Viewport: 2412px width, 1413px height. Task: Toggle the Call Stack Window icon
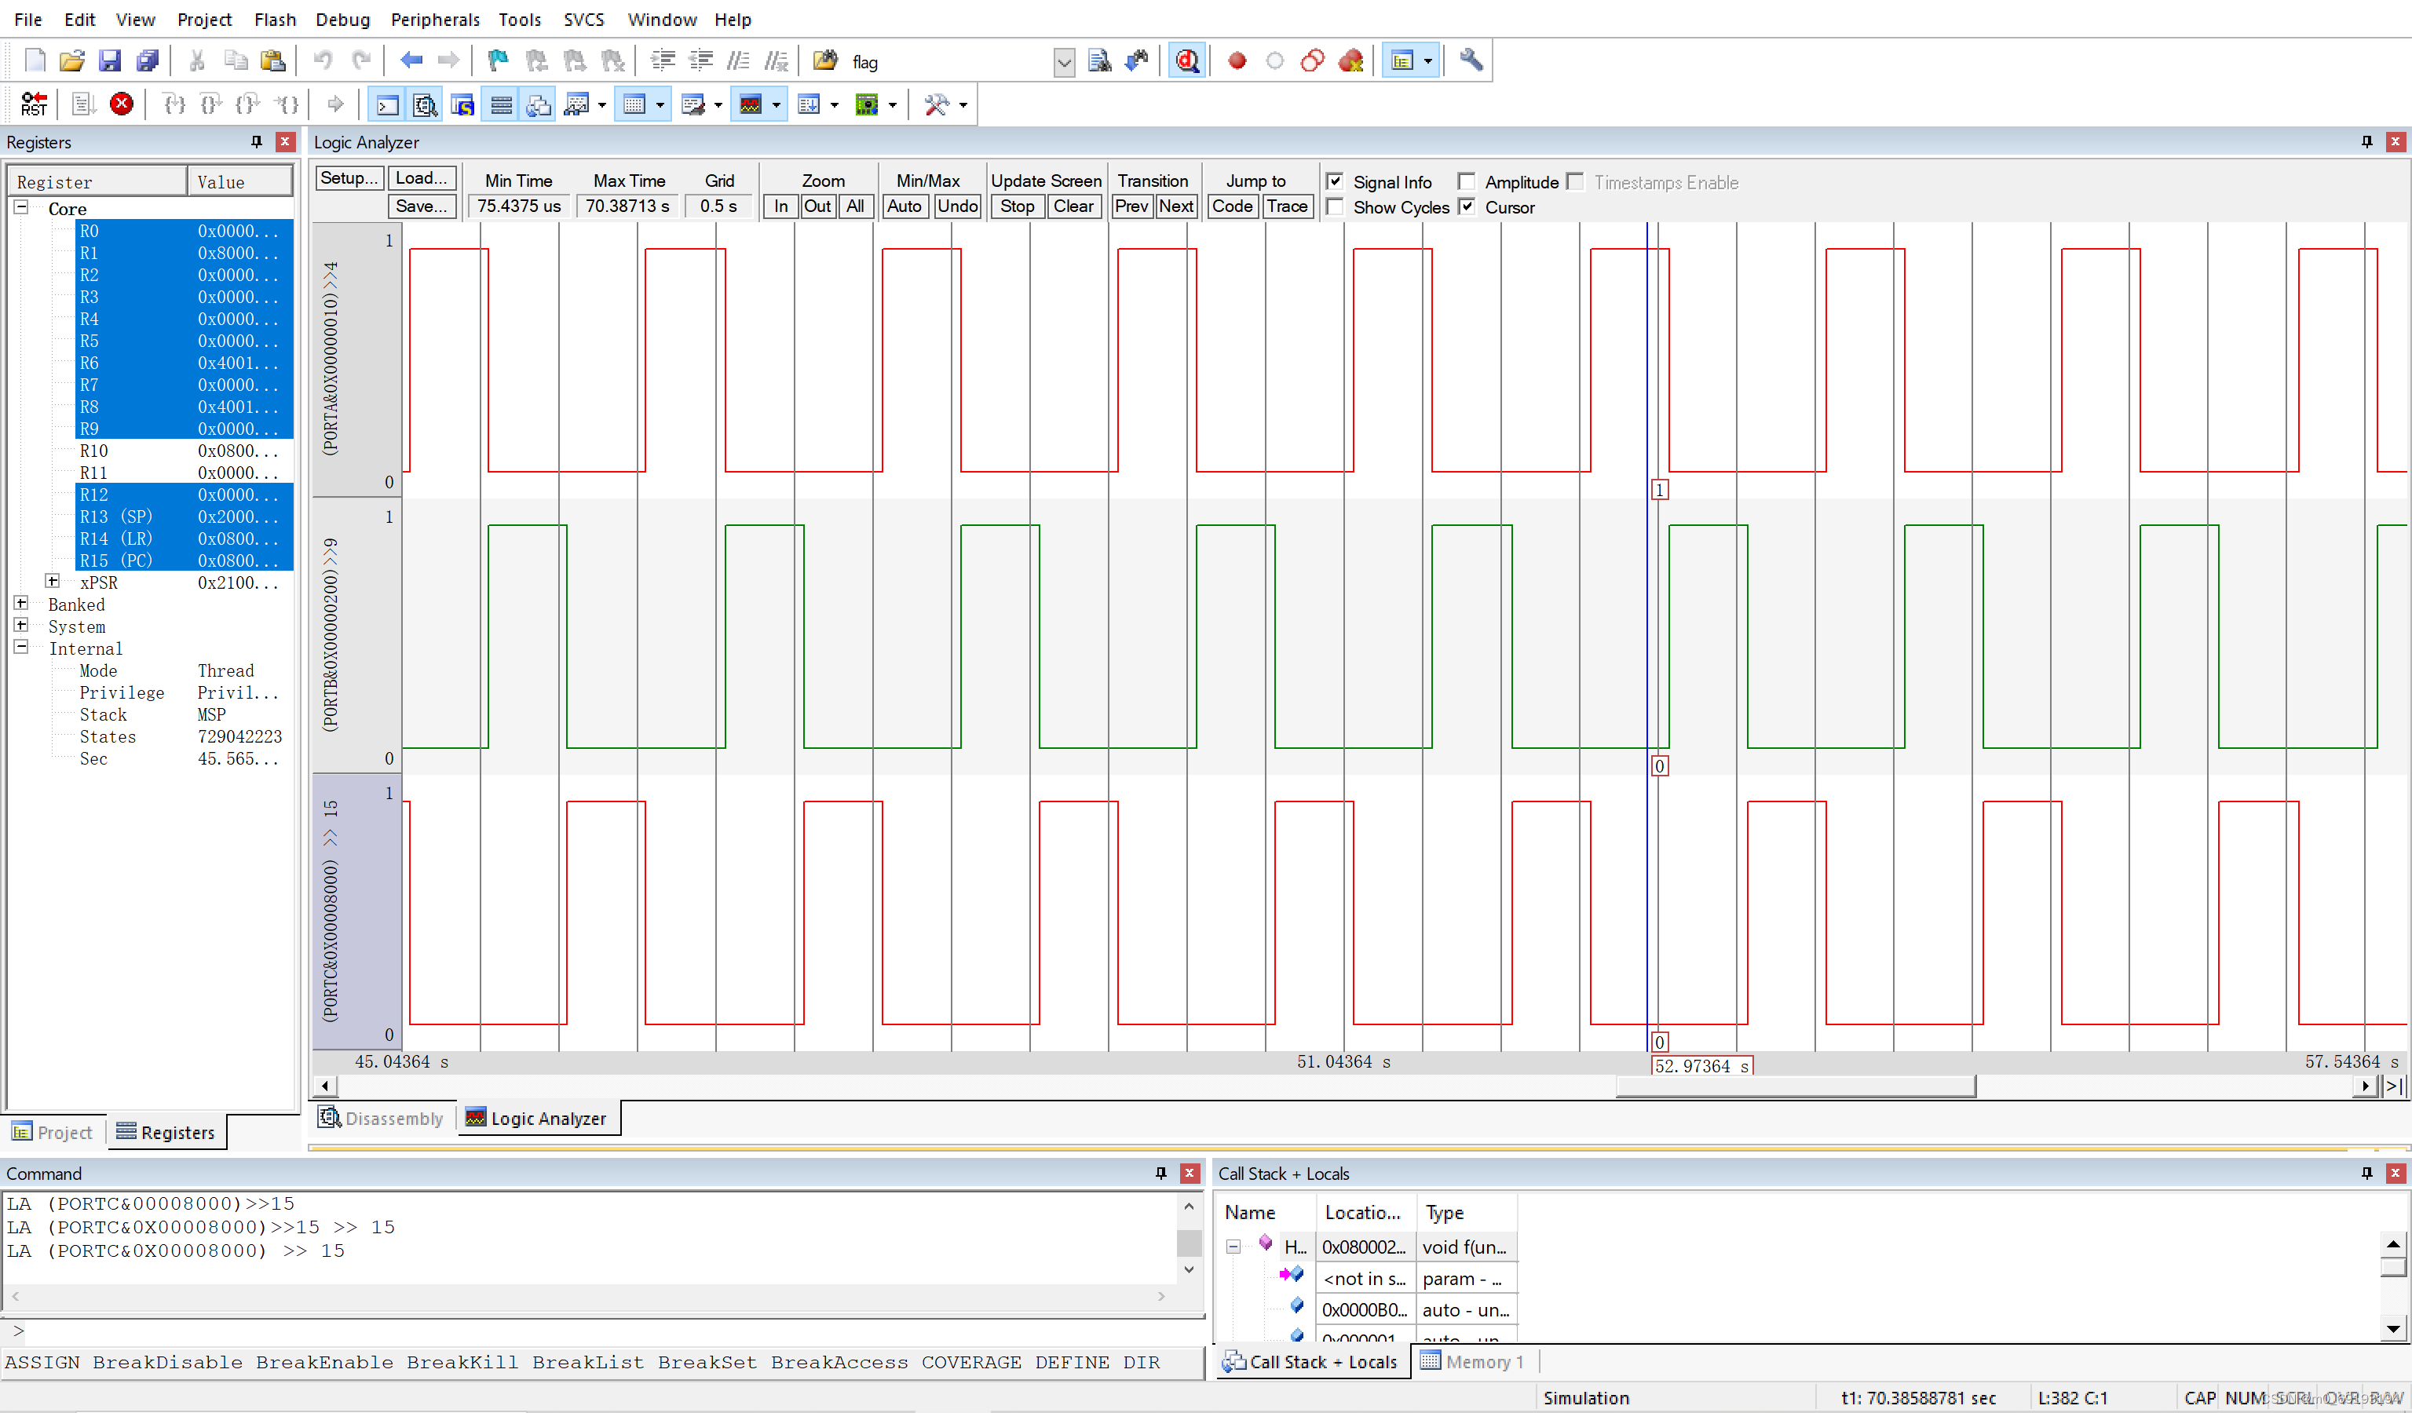(x=539, y=104)
